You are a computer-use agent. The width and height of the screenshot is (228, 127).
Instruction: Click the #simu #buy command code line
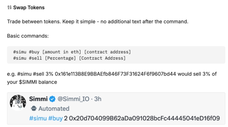pyautogui.click(x=72, y=52)
